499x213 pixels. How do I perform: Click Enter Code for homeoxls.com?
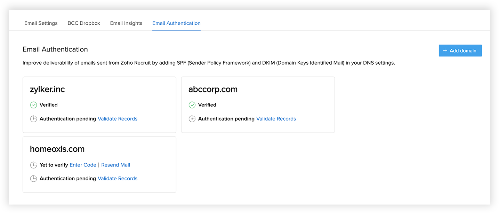(83, 165)
